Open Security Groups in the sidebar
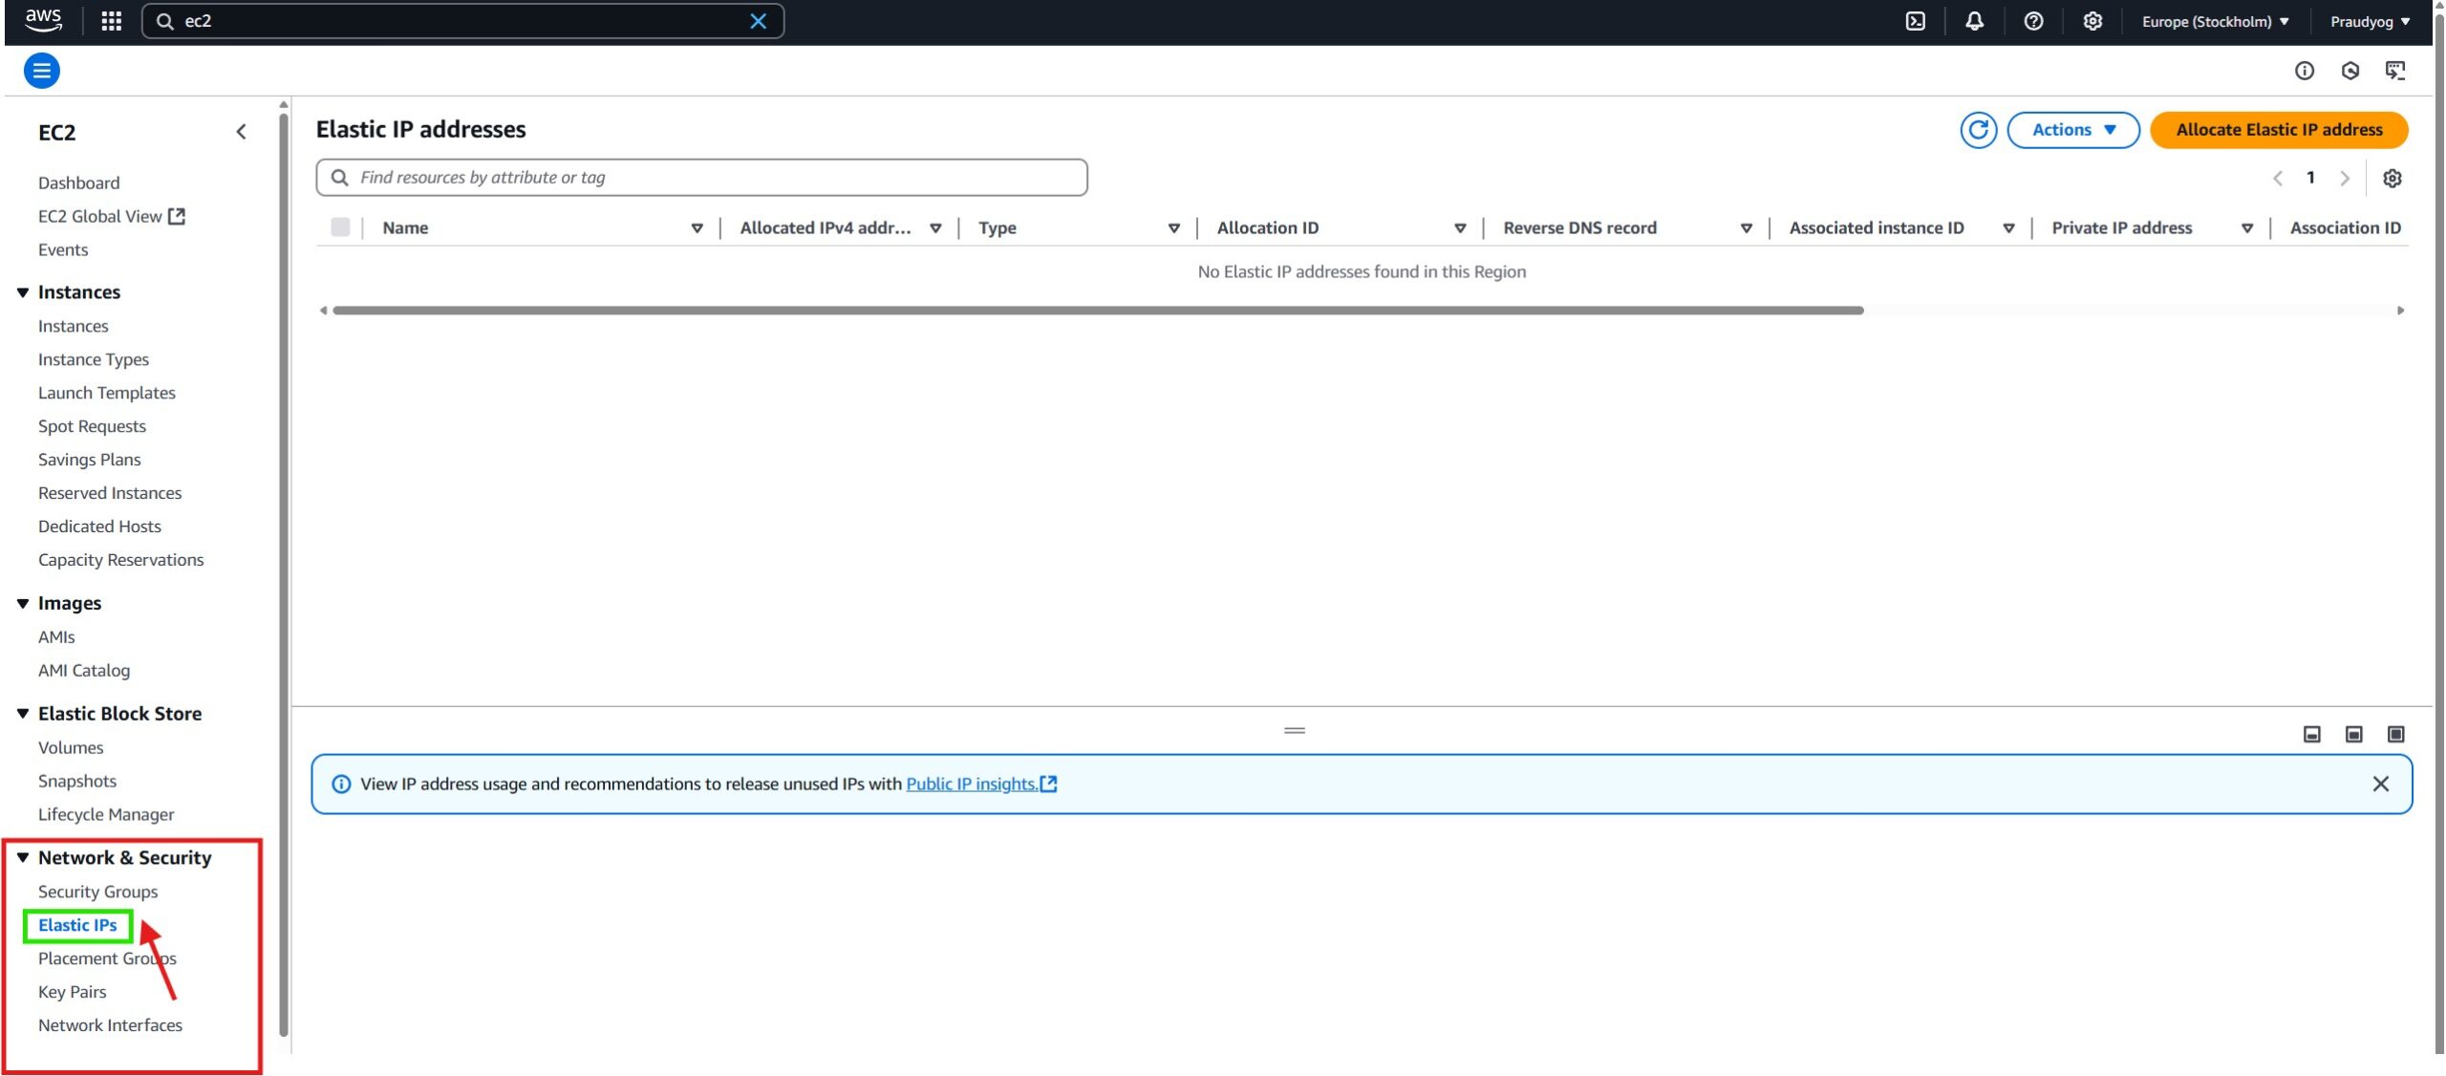The image size is (2446, 1076). 97,892
